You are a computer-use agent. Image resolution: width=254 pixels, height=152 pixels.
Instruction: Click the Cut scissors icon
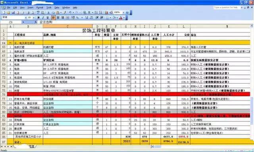[48, 12]
